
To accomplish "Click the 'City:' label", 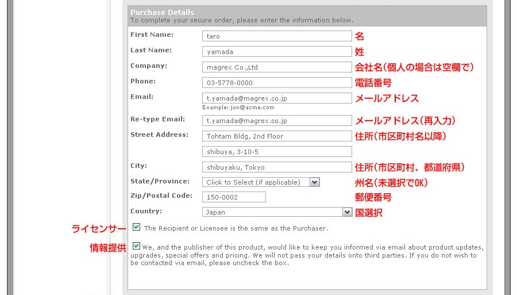I will [138, 166].
